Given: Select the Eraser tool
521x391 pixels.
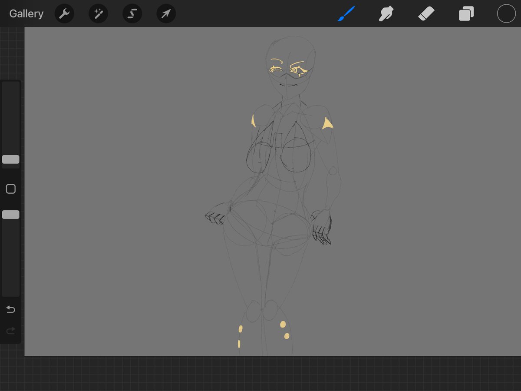Looking at the screenshot, I should (x=426, y=14).
